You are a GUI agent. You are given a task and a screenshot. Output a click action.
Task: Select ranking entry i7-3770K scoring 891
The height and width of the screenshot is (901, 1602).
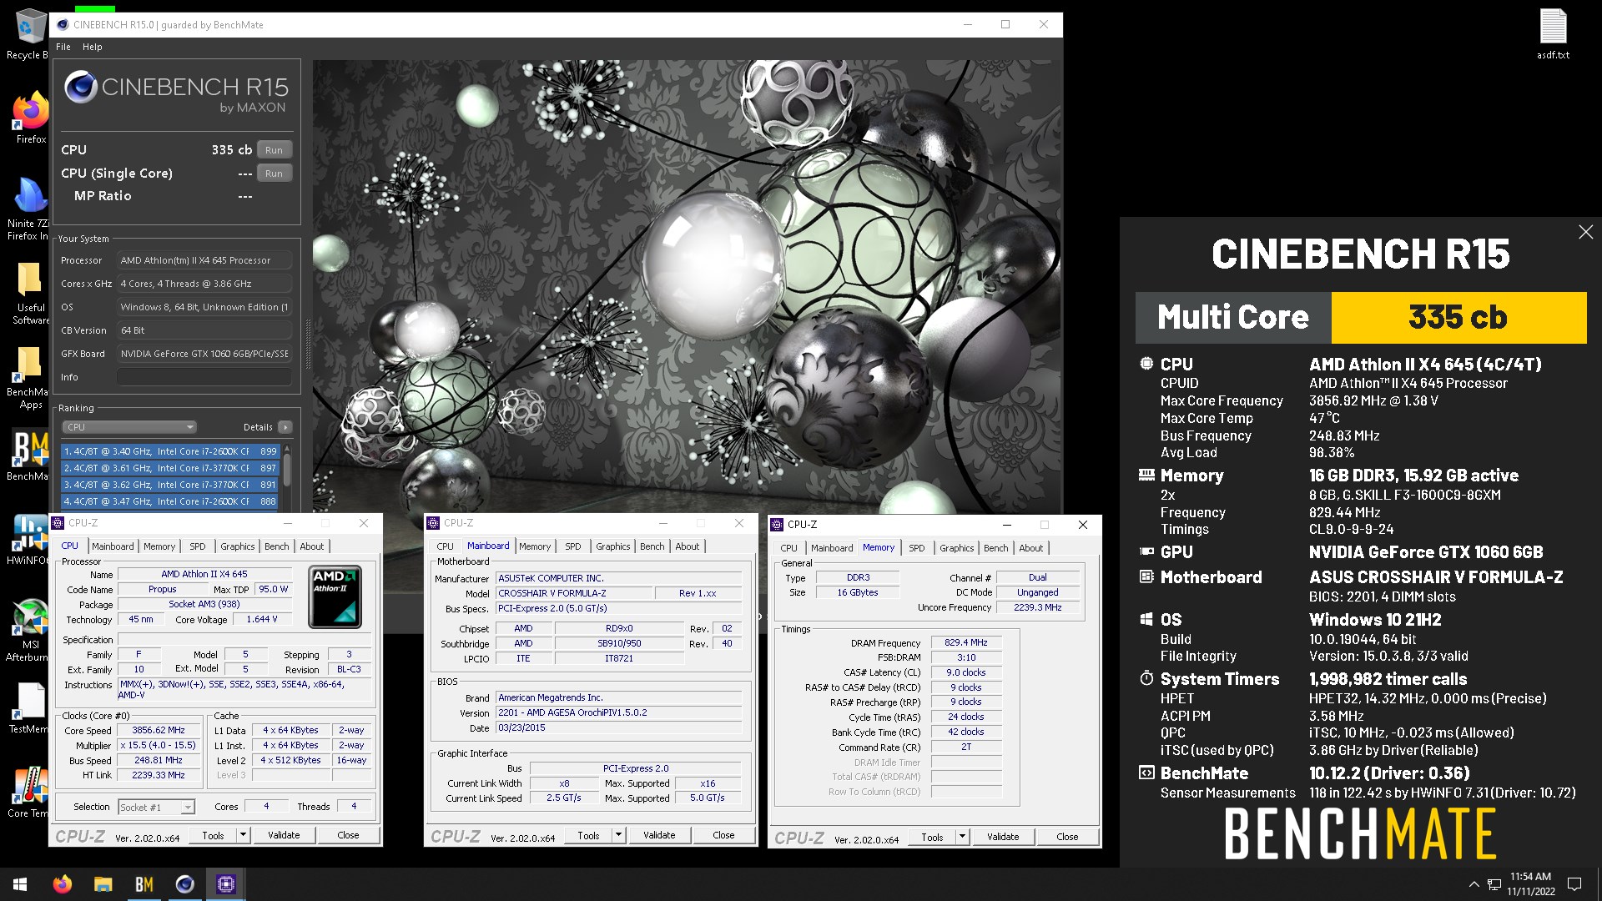coord(170,485)
